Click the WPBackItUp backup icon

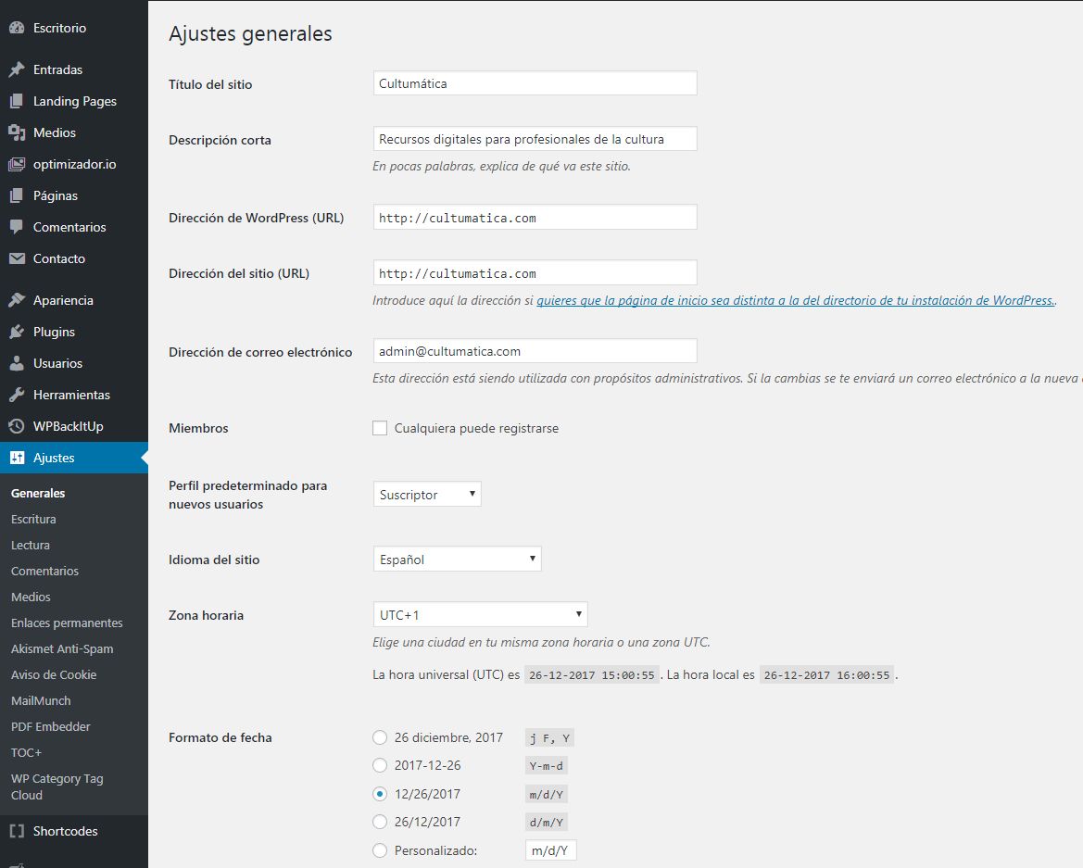click(17, 426)
